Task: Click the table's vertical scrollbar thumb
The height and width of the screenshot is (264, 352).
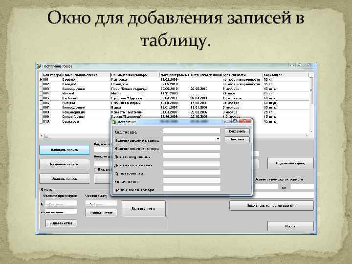Action: pos(311,91)
